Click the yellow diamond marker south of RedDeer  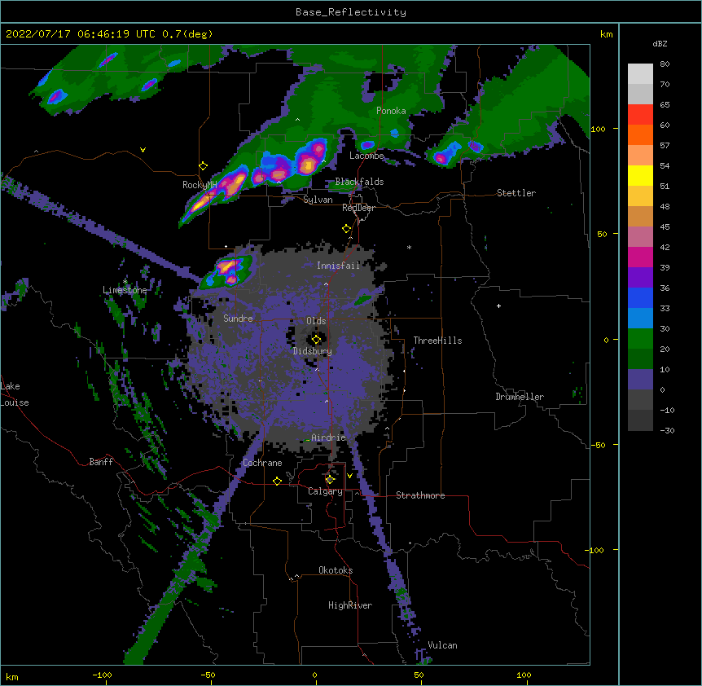(347, 229)
